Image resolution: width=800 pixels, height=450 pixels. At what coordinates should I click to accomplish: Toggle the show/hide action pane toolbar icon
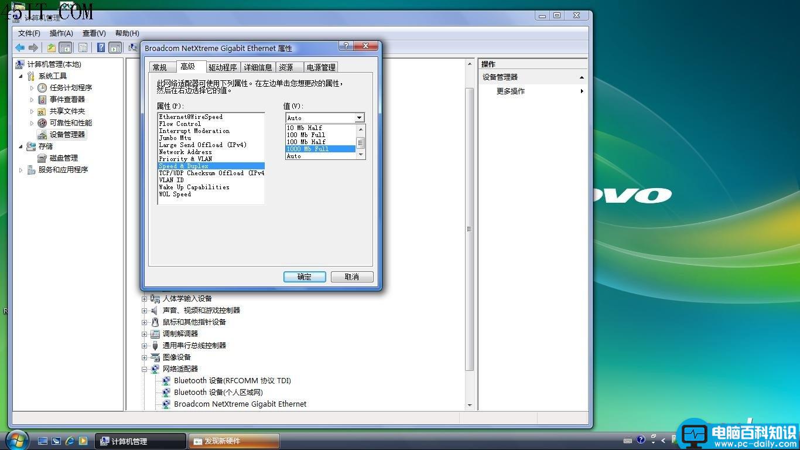click(x=115, y=47)
